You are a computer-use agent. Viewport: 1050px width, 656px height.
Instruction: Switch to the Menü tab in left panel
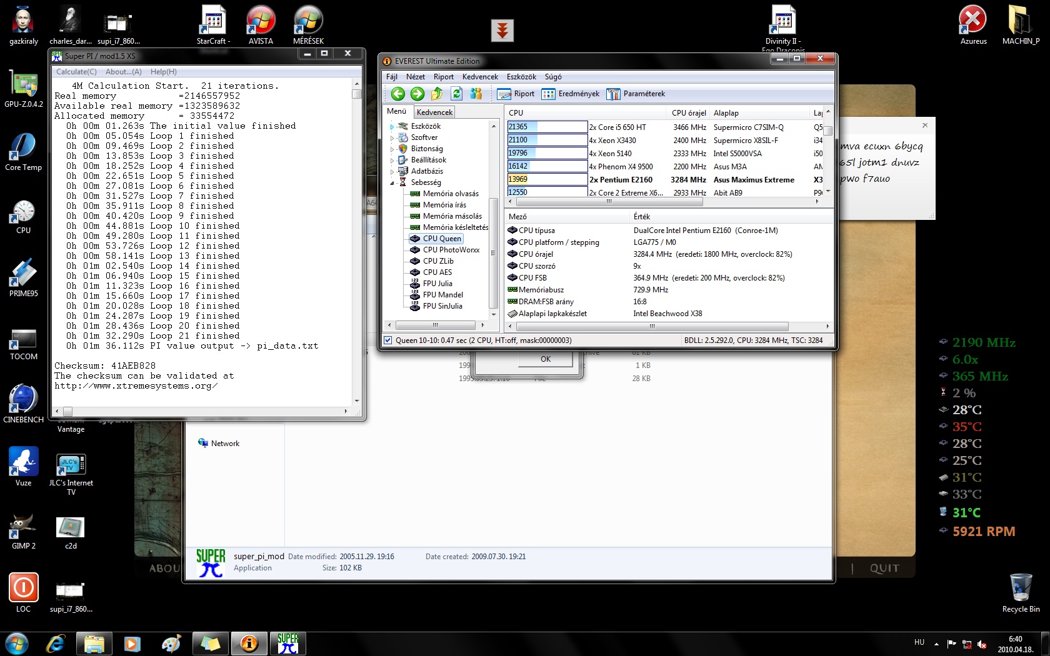[397, 111]
